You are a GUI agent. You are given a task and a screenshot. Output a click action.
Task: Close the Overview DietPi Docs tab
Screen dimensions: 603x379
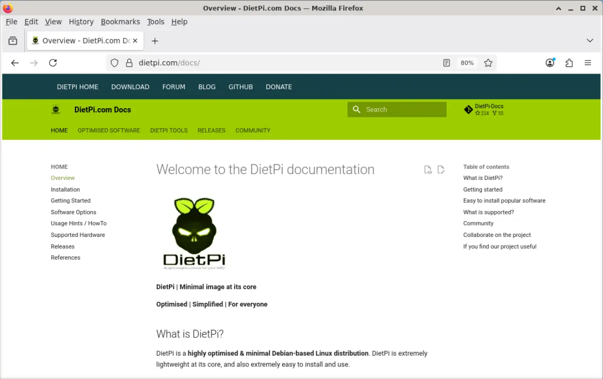[x=135, y=41]
